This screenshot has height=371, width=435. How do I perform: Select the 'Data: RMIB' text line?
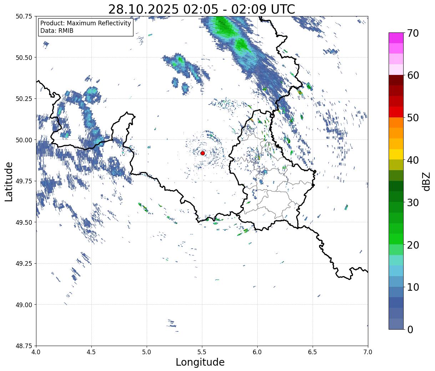pos(57,31)
